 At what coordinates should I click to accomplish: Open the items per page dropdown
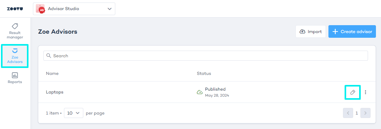73,113
